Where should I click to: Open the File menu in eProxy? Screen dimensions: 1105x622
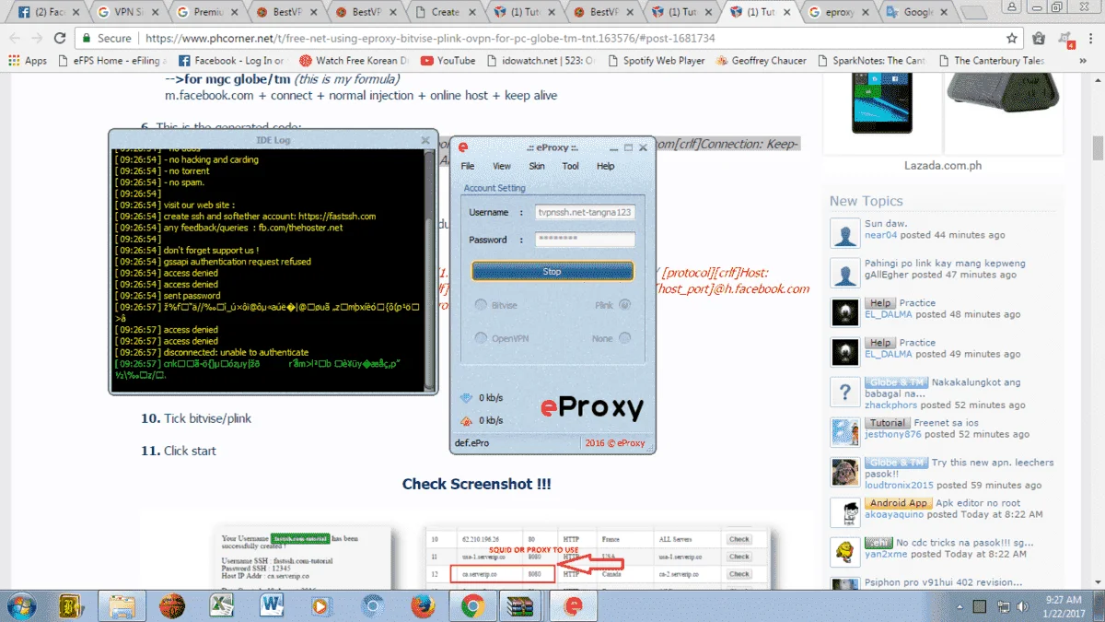tap(468, 166)
